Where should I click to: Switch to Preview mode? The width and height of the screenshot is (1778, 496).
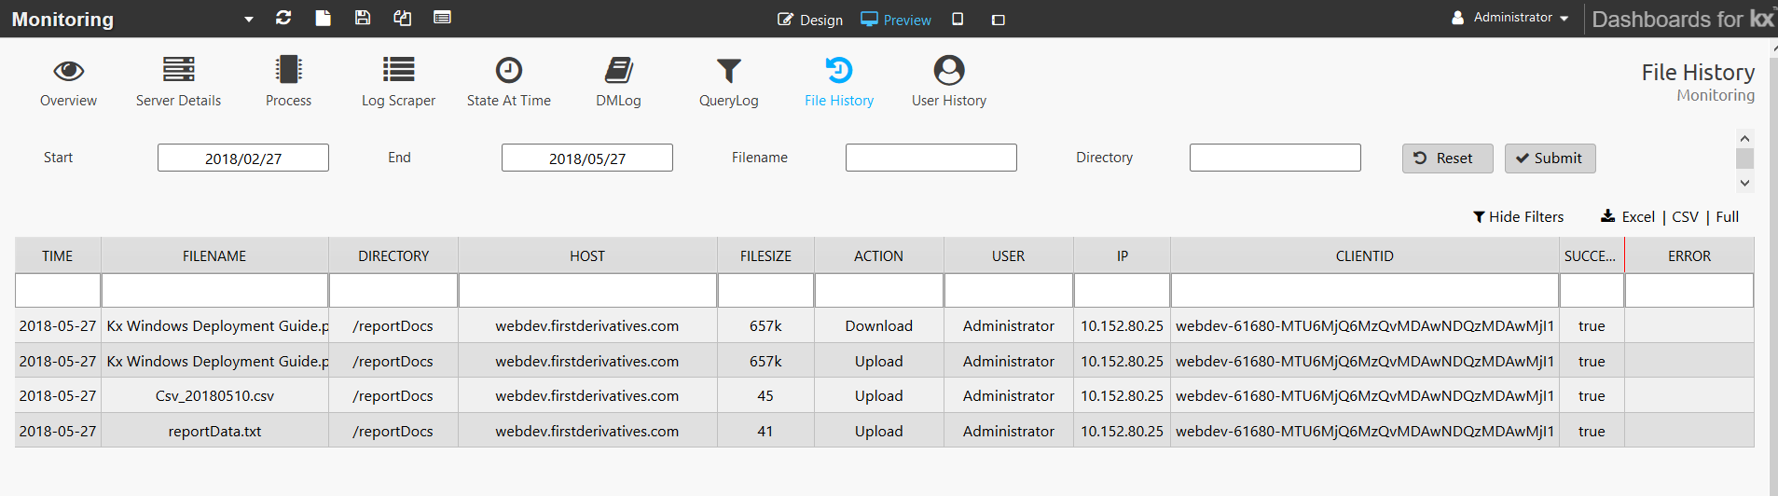pyautogui.click(x=895, y=20)
